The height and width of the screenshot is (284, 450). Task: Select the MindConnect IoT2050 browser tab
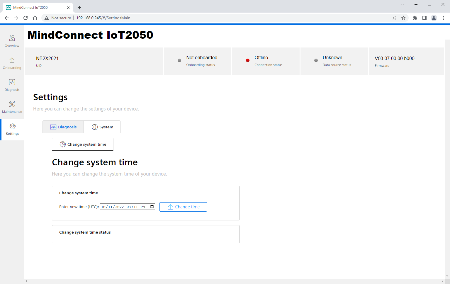(38, 8)
